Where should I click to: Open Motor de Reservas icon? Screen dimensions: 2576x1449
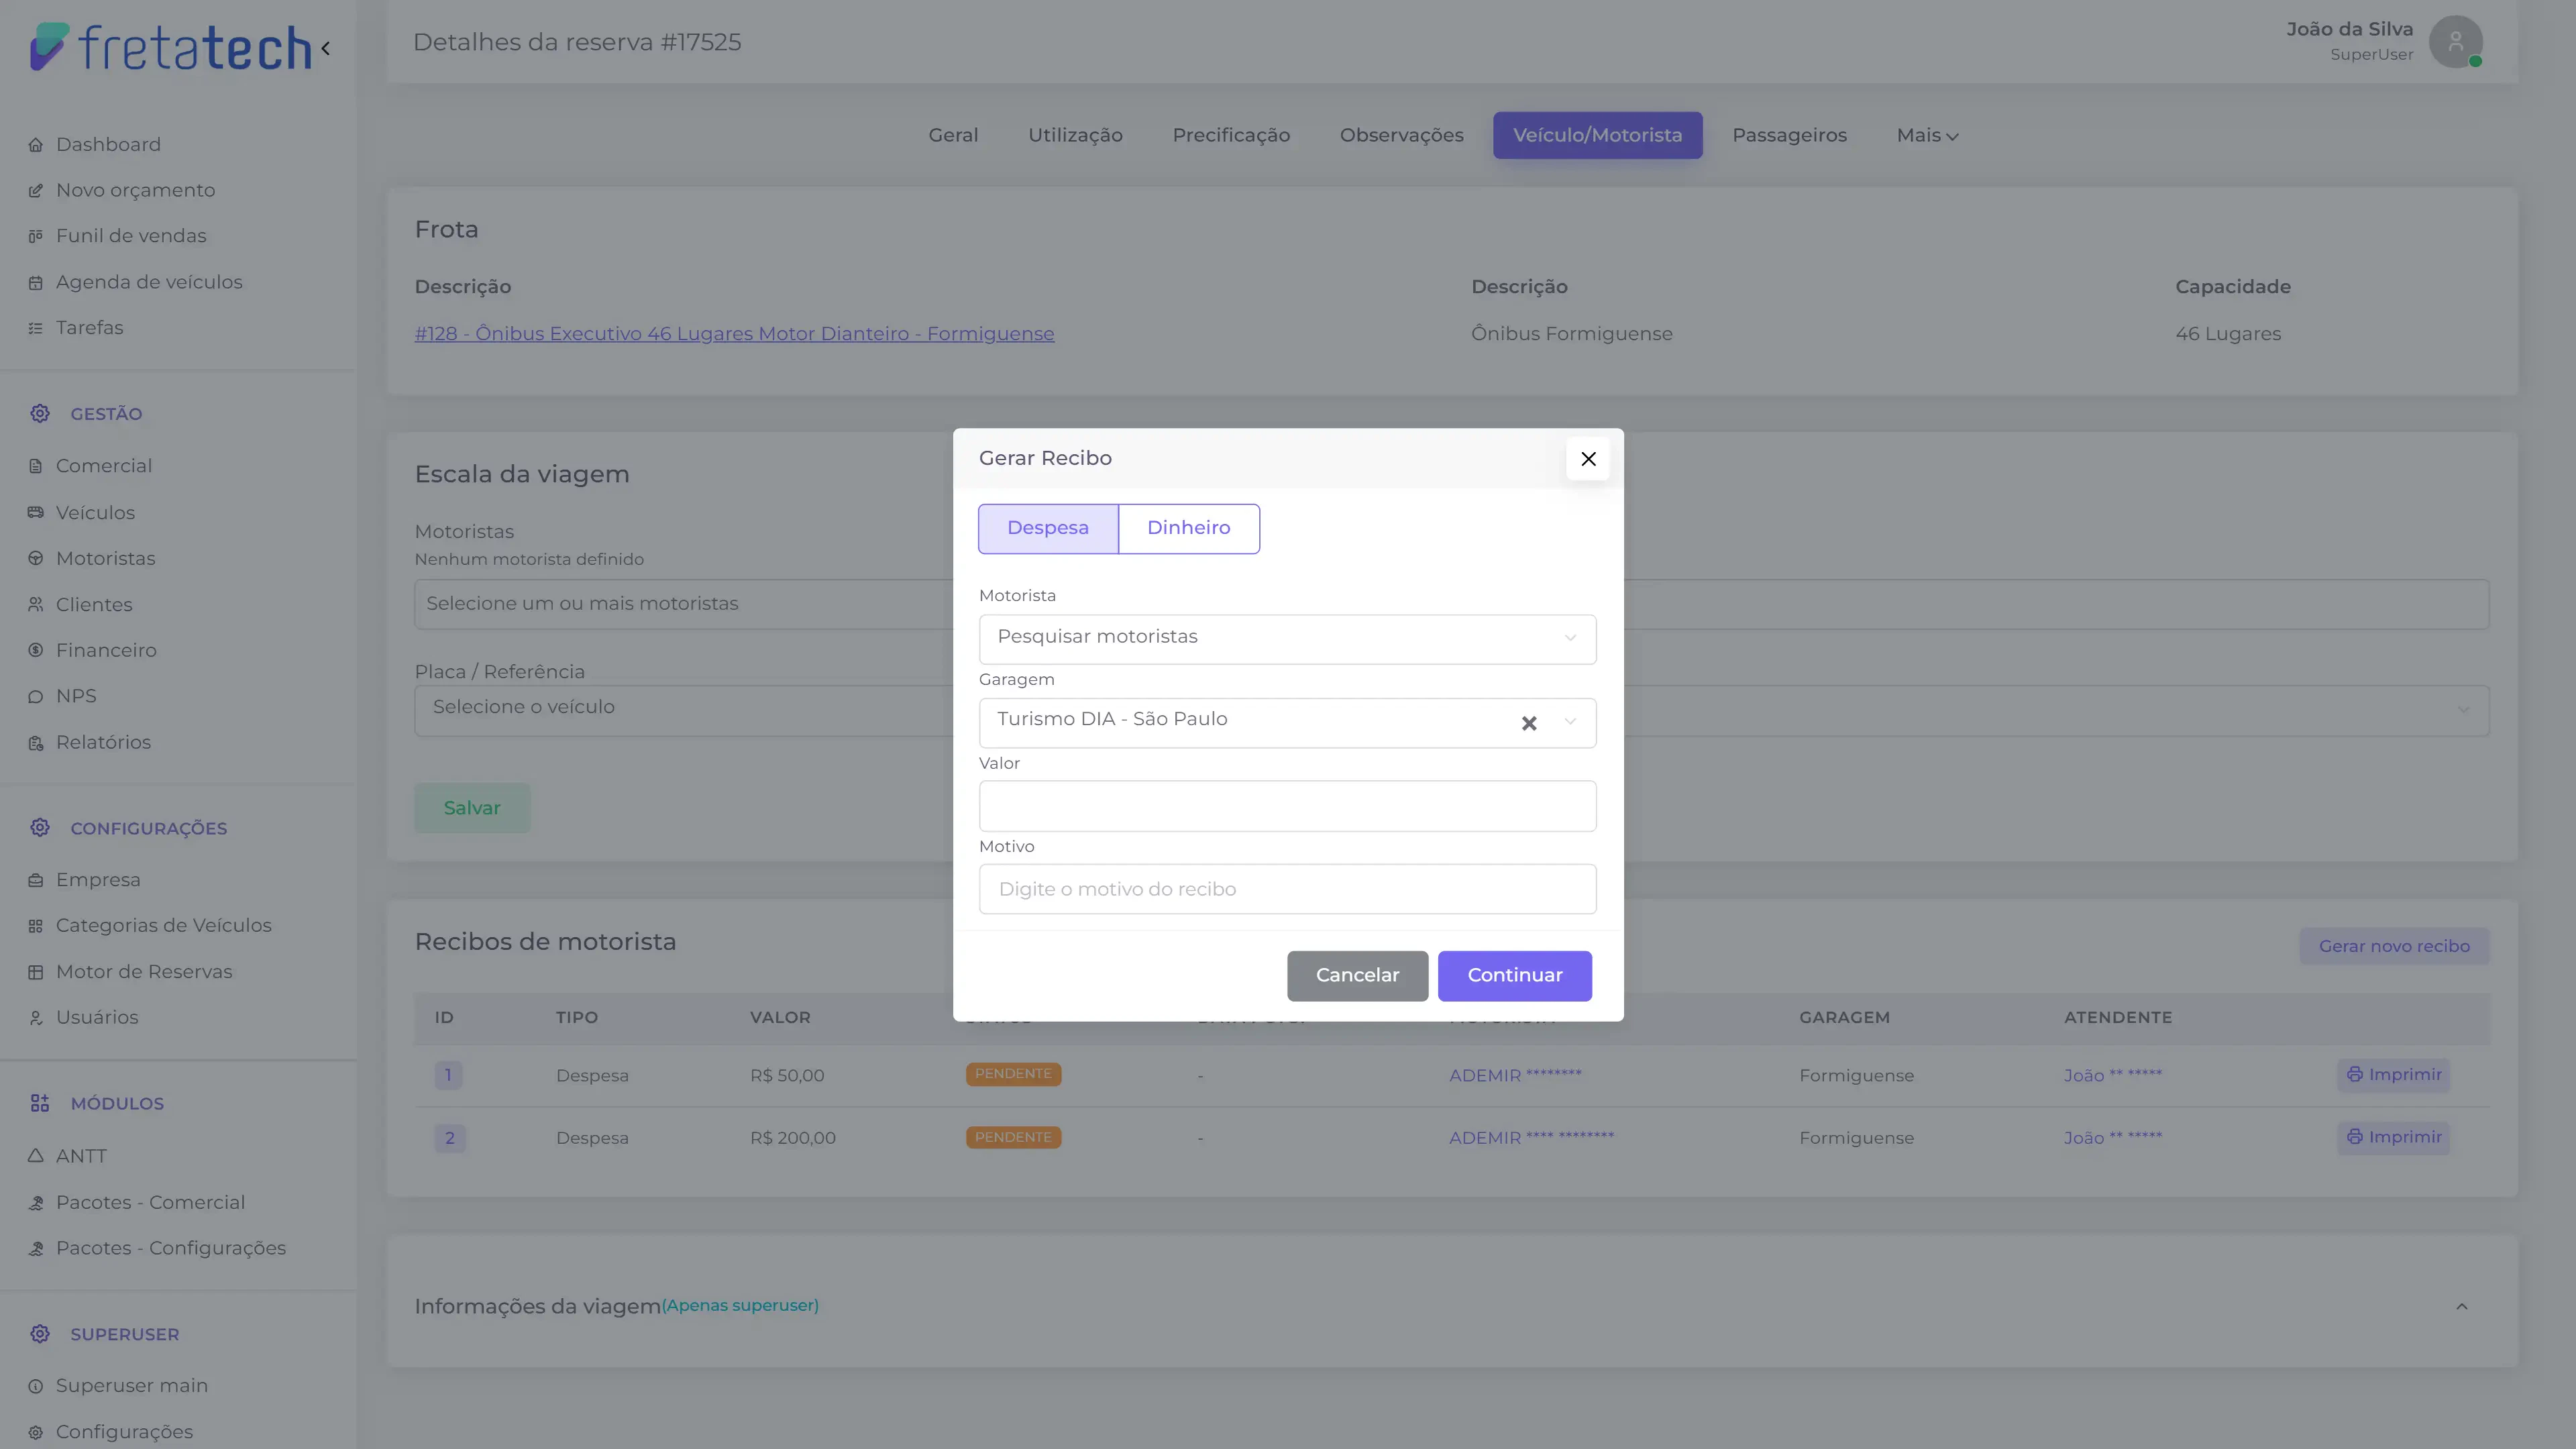[x=36, y=972]
